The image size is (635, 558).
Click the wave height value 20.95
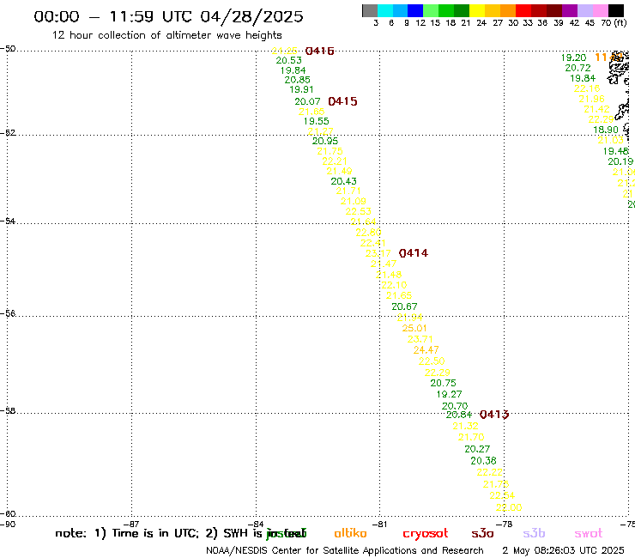[x=324, y=141]
